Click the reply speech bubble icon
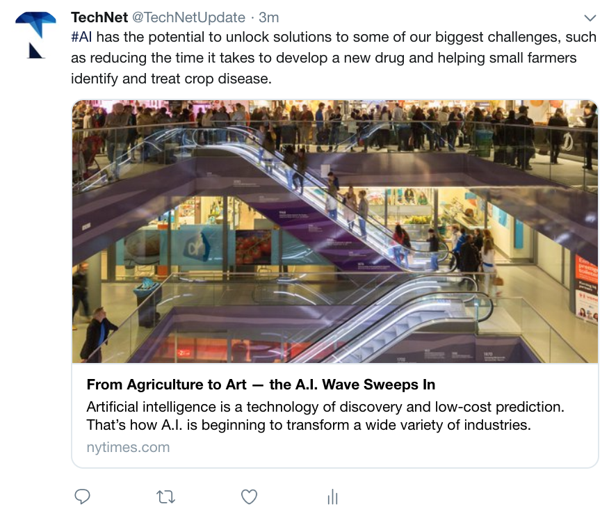The width and height of the screenshot is (609, 516). point(82,497)
